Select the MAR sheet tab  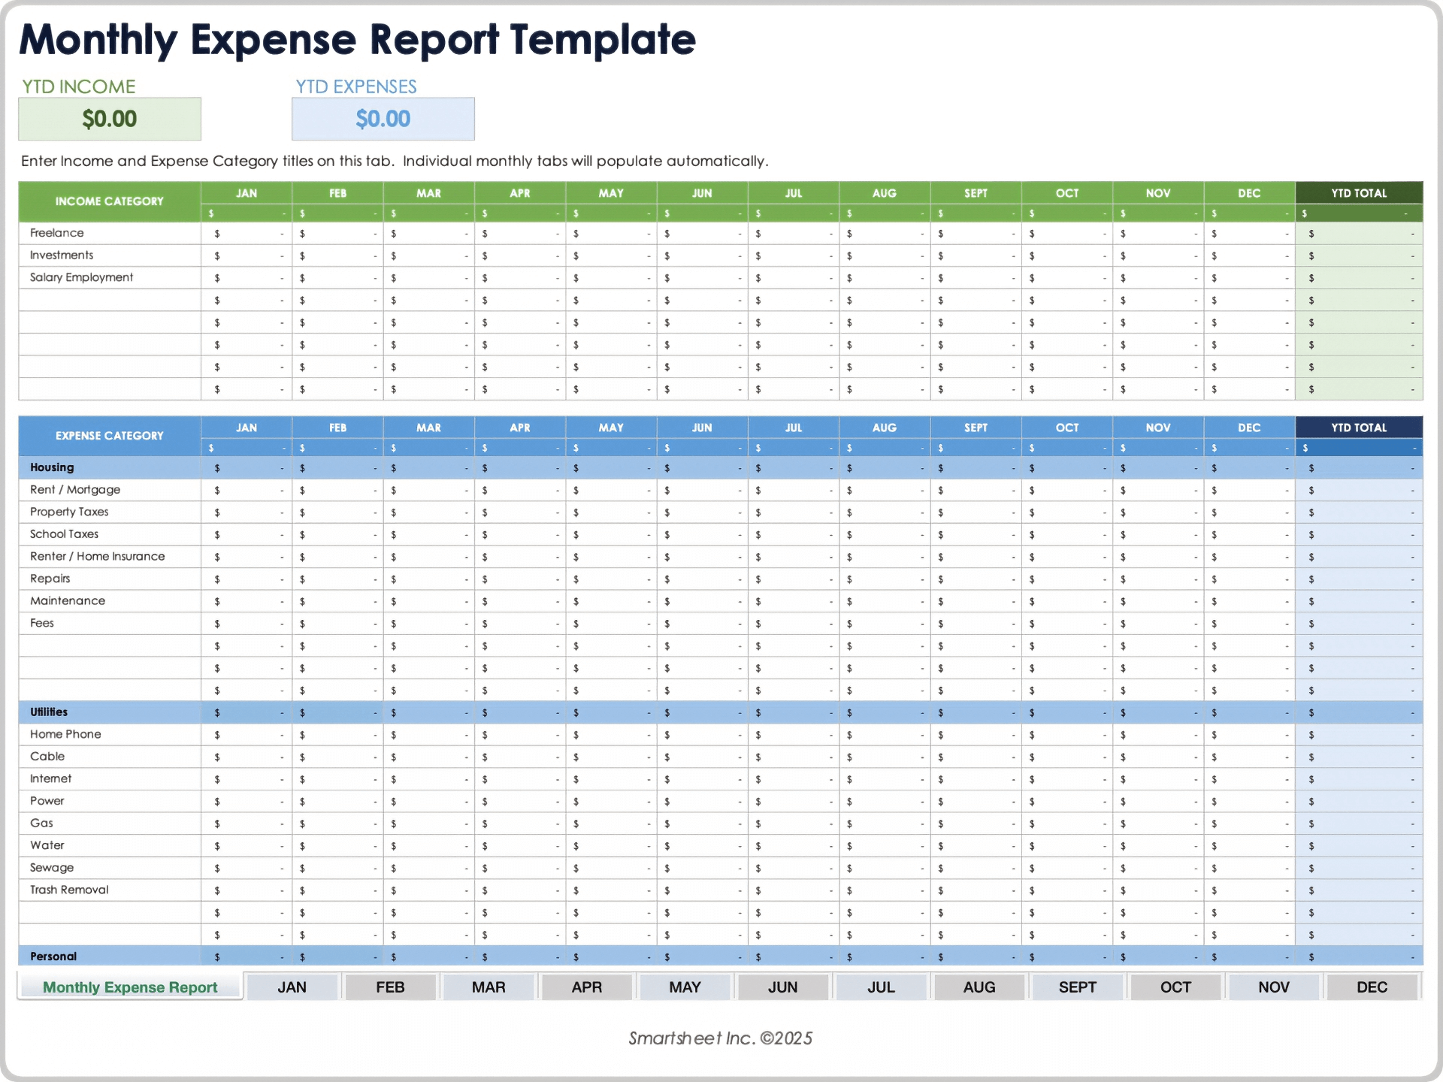pos(489,987)
